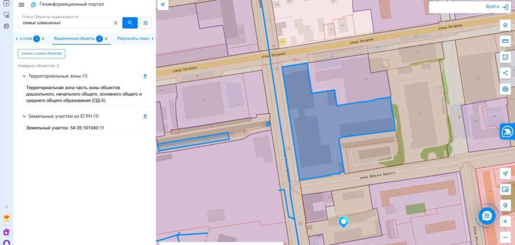The height and width of the screenshot is (245, 515).
Task: Open the map layers panel
Action: 505,25
